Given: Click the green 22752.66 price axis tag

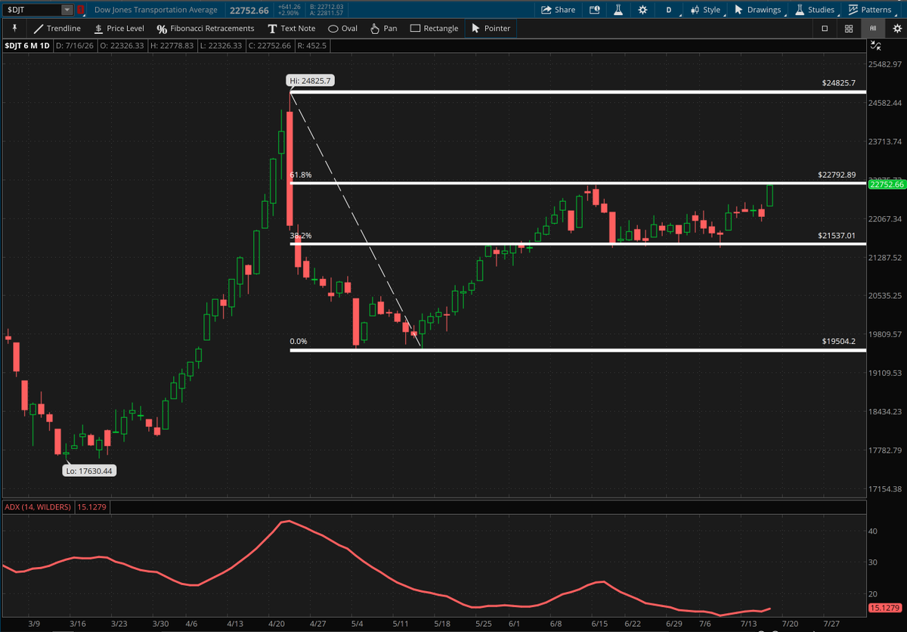Looking at the screenshot, I should (x=886, y=184).
